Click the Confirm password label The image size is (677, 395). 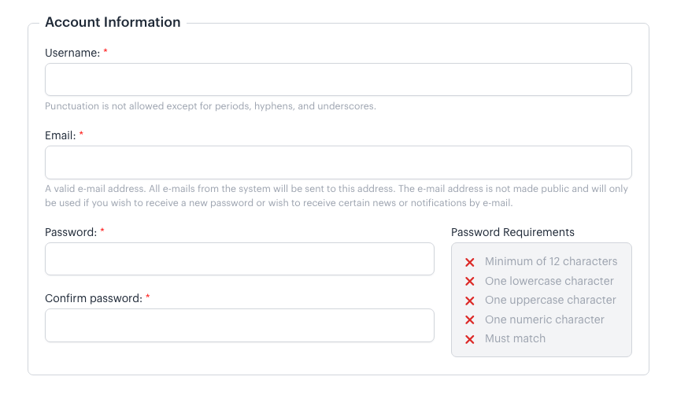(x=93, y=298)
